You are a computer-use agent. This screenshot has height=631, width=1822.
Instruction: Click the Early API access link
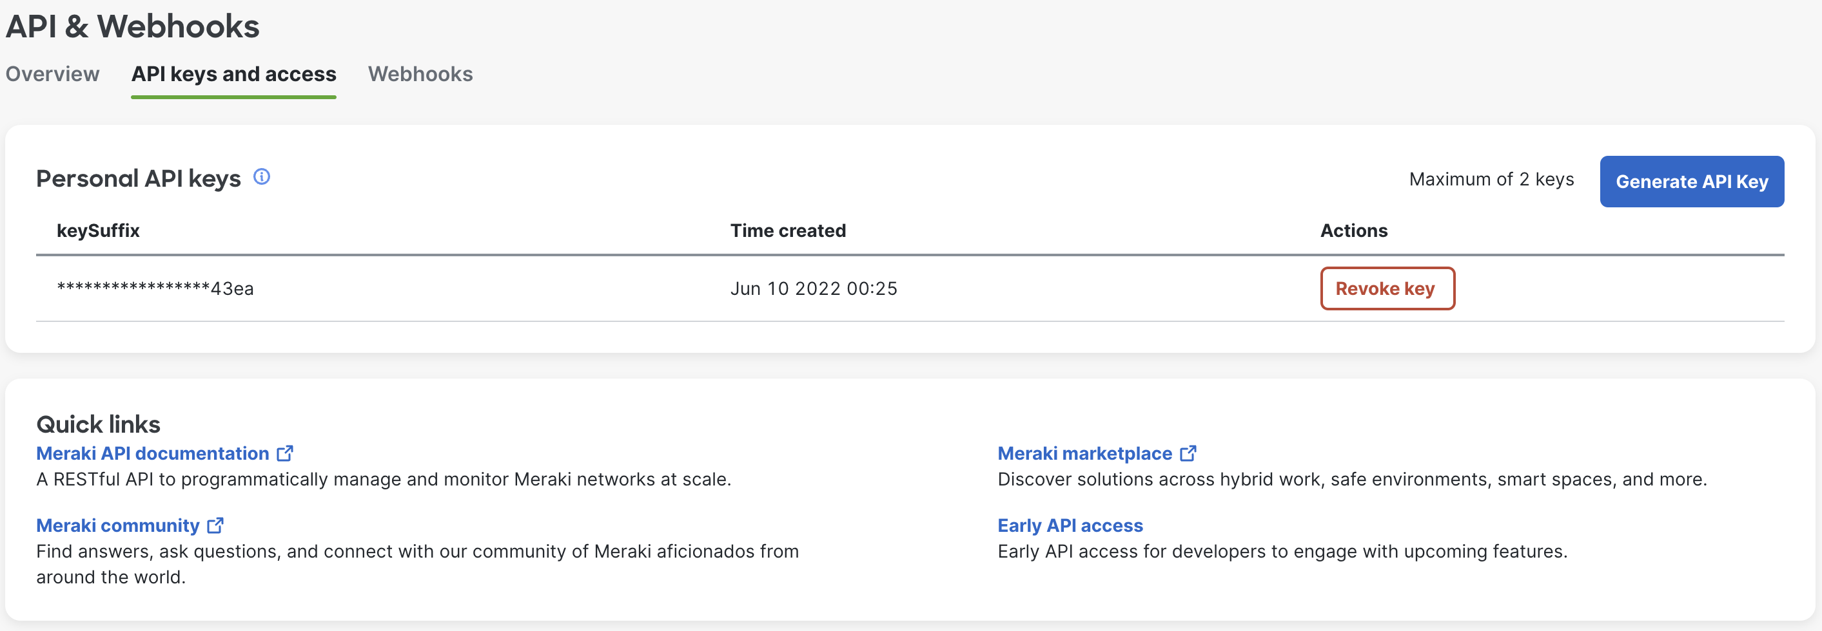click(1070, 525)
